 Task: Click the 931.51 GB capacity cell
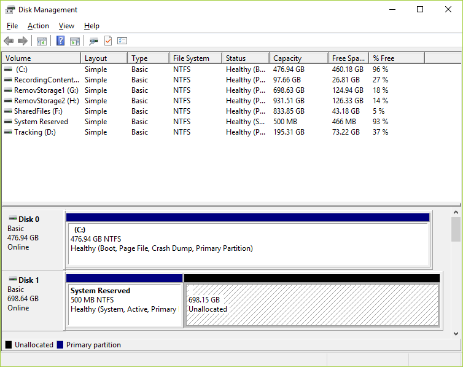(289, 101)
